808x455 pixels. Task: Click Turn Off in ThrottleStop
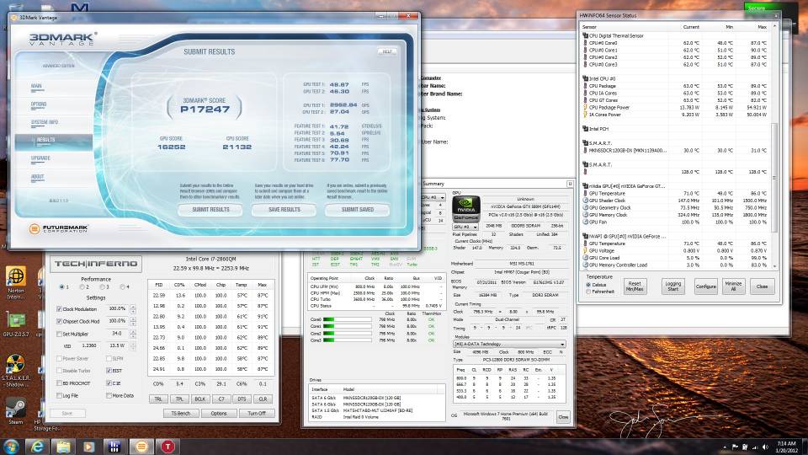click(257, 413)
